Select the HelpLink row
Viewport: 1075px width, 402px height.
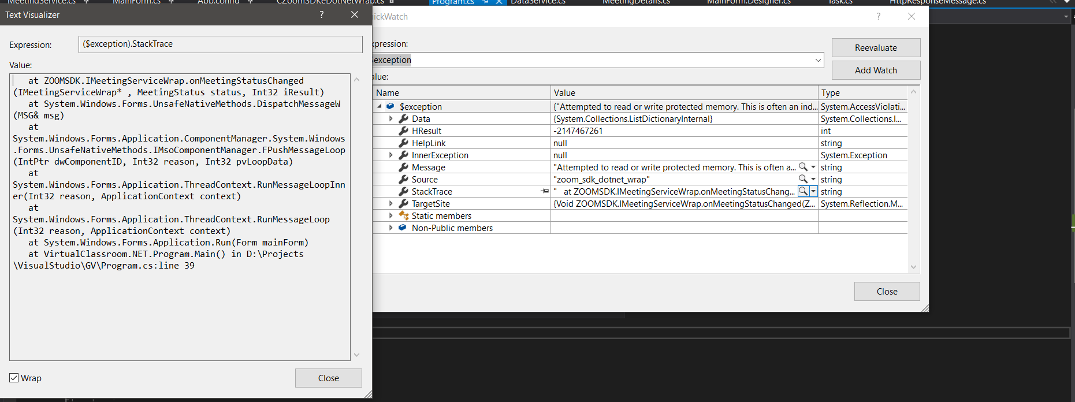pos(640,143)
